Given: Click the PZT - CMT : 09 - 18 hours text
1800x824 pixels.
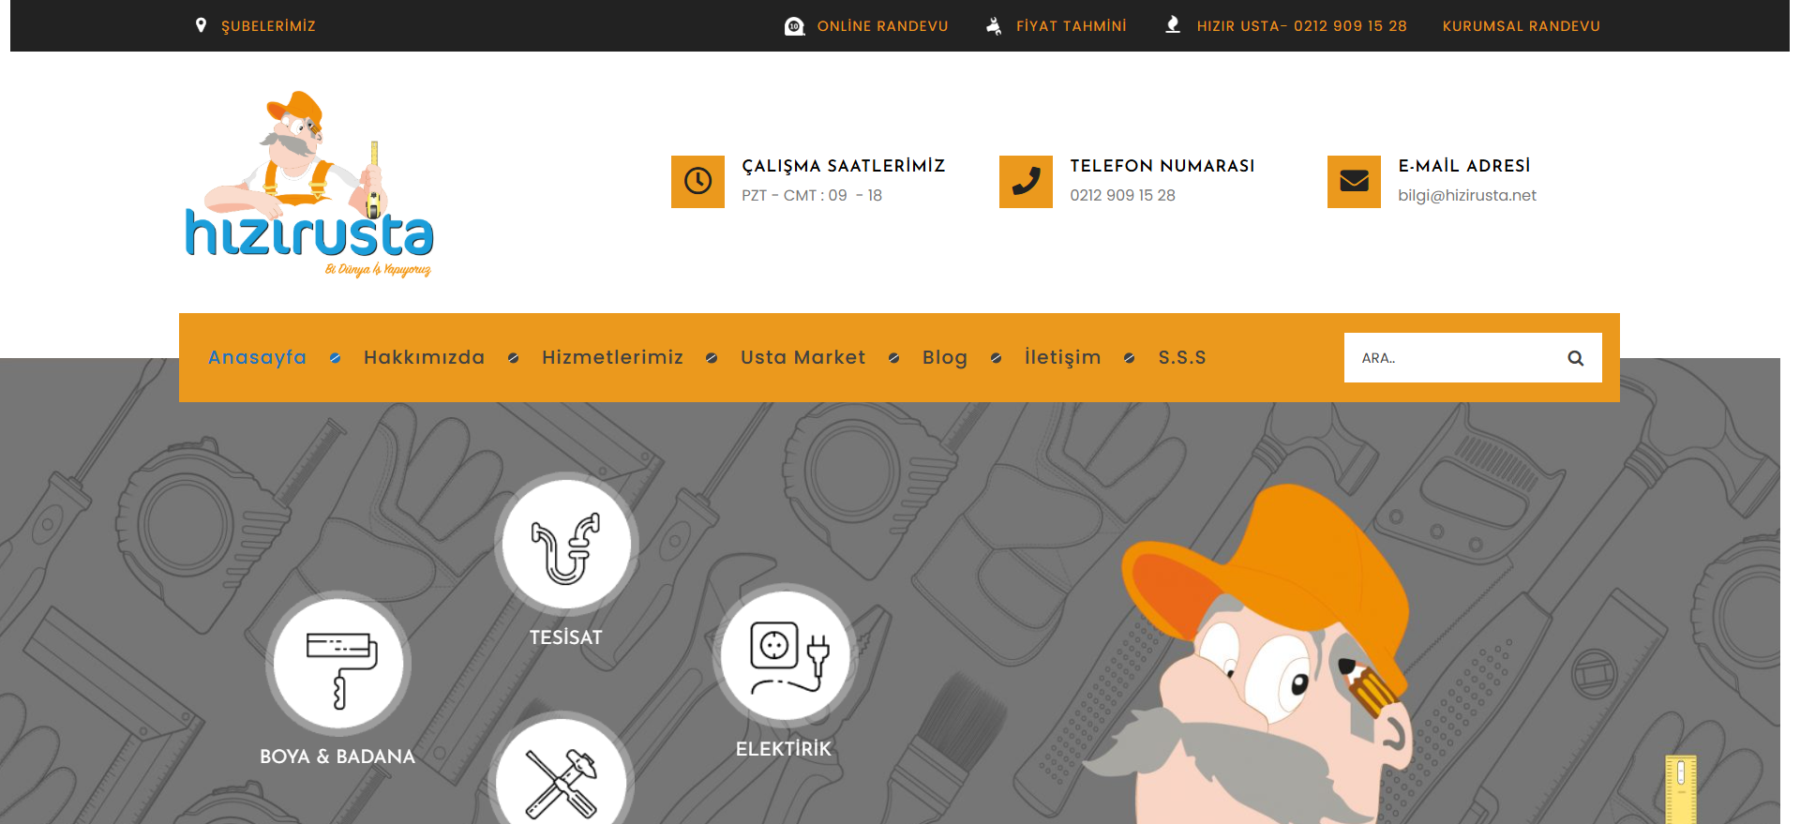Looking at the screenshot, I should pyautogui.click(x=812, y=196).
